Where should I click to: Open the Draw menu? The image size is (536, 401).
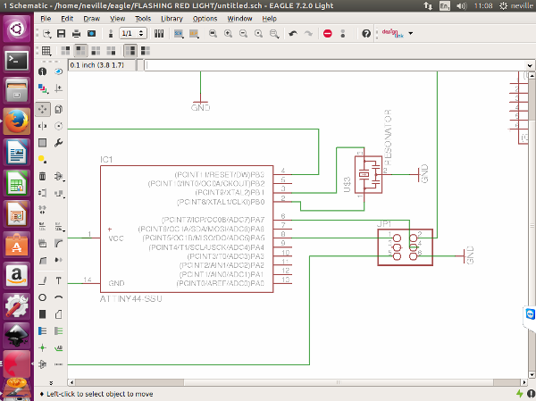(x=91, y=18)
